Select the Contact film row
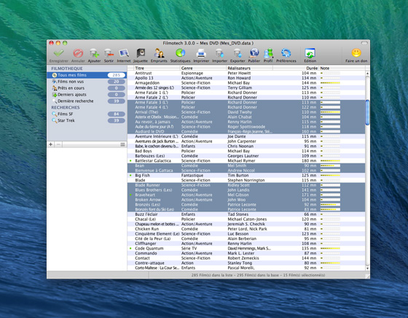This screenshot has width=408, height=318. pos(246,258)
